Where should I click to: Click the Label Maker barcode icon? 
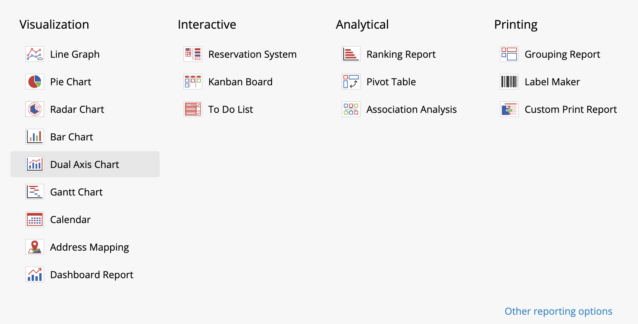pos(509,82)
